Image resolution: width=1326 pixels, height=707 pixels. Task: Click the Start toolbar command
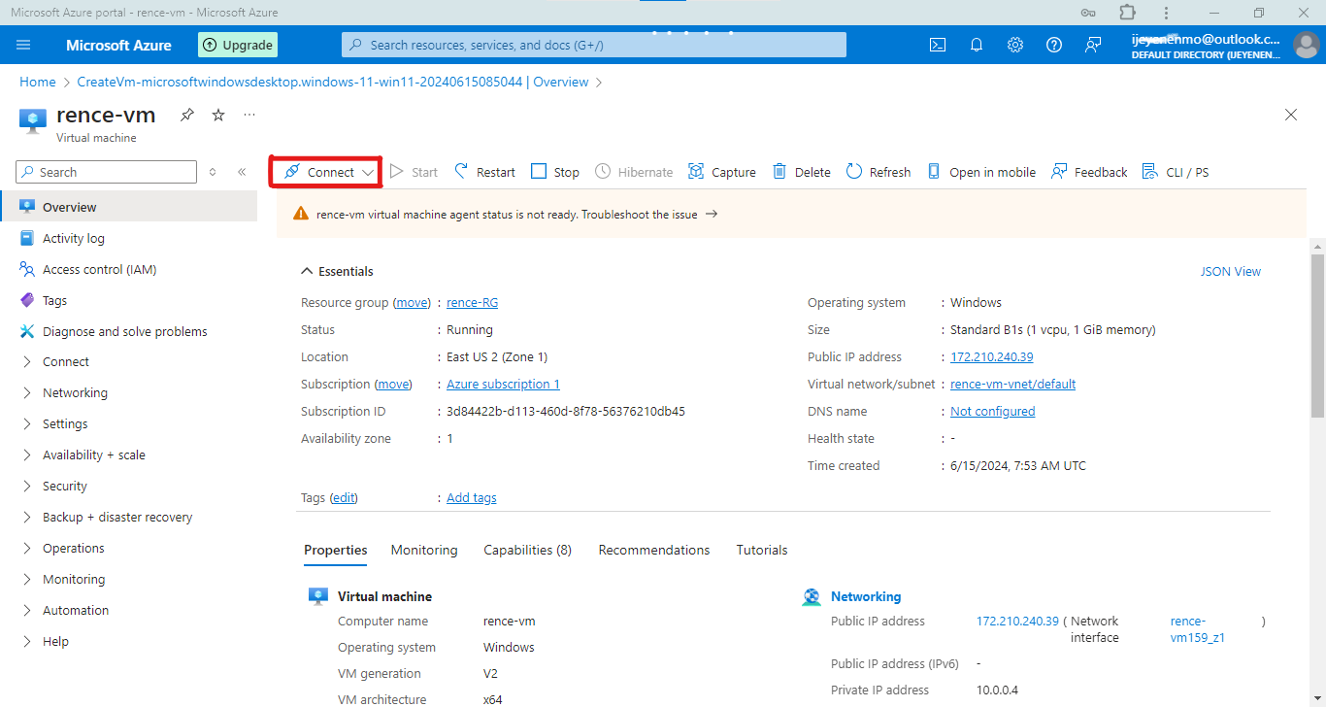tap(414, 172)
